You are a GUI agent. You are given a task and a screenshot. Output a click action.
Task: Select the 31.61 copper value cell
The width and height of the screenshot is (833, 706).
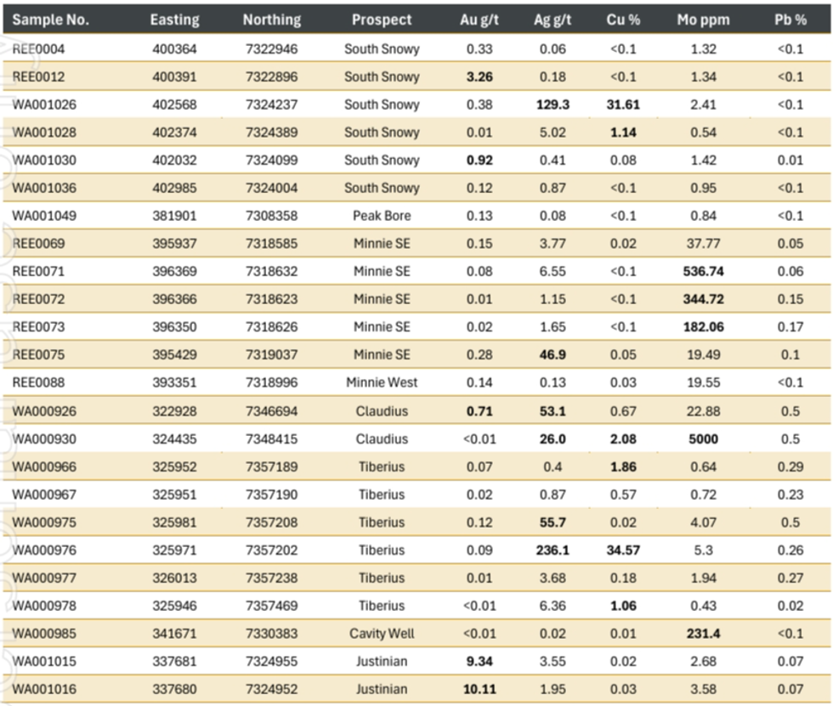(623, 104)
